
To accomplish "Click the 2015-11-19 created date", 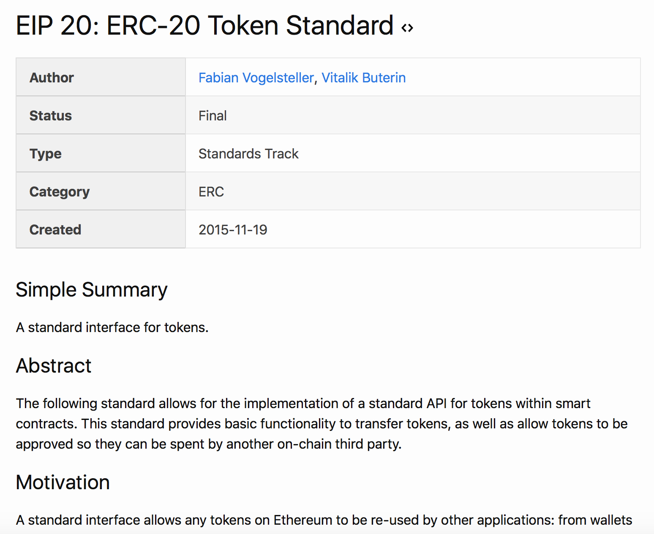I will coord(233,230).
